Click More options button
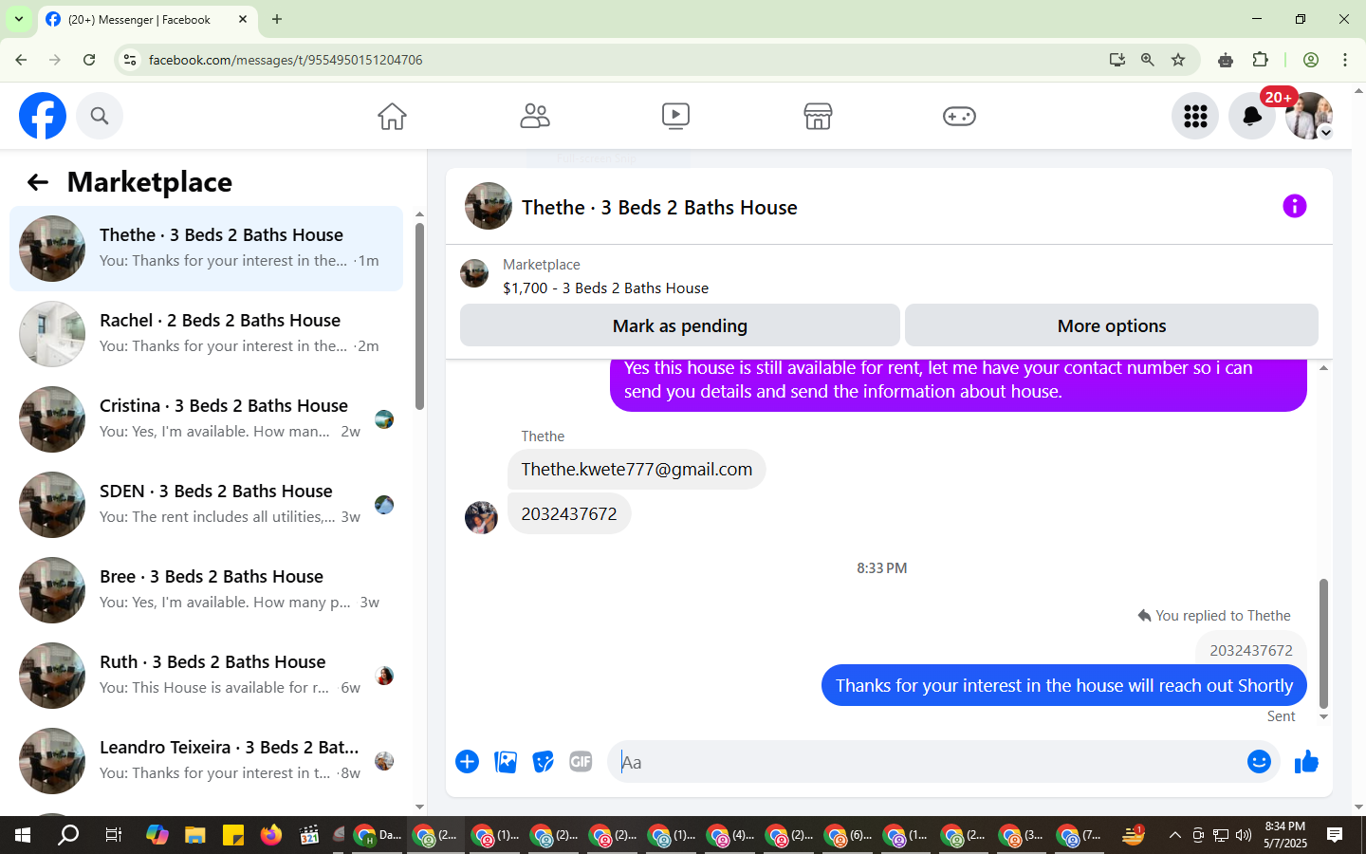 tap(1111, 325)
